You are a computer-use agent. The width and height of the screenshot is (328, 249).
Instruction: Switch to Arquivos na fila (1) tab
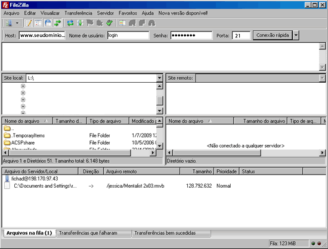[x=29, y=233]
